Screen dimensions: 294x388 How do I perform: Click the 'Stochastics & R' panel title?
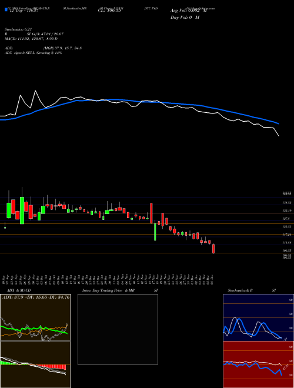point(240,290)
